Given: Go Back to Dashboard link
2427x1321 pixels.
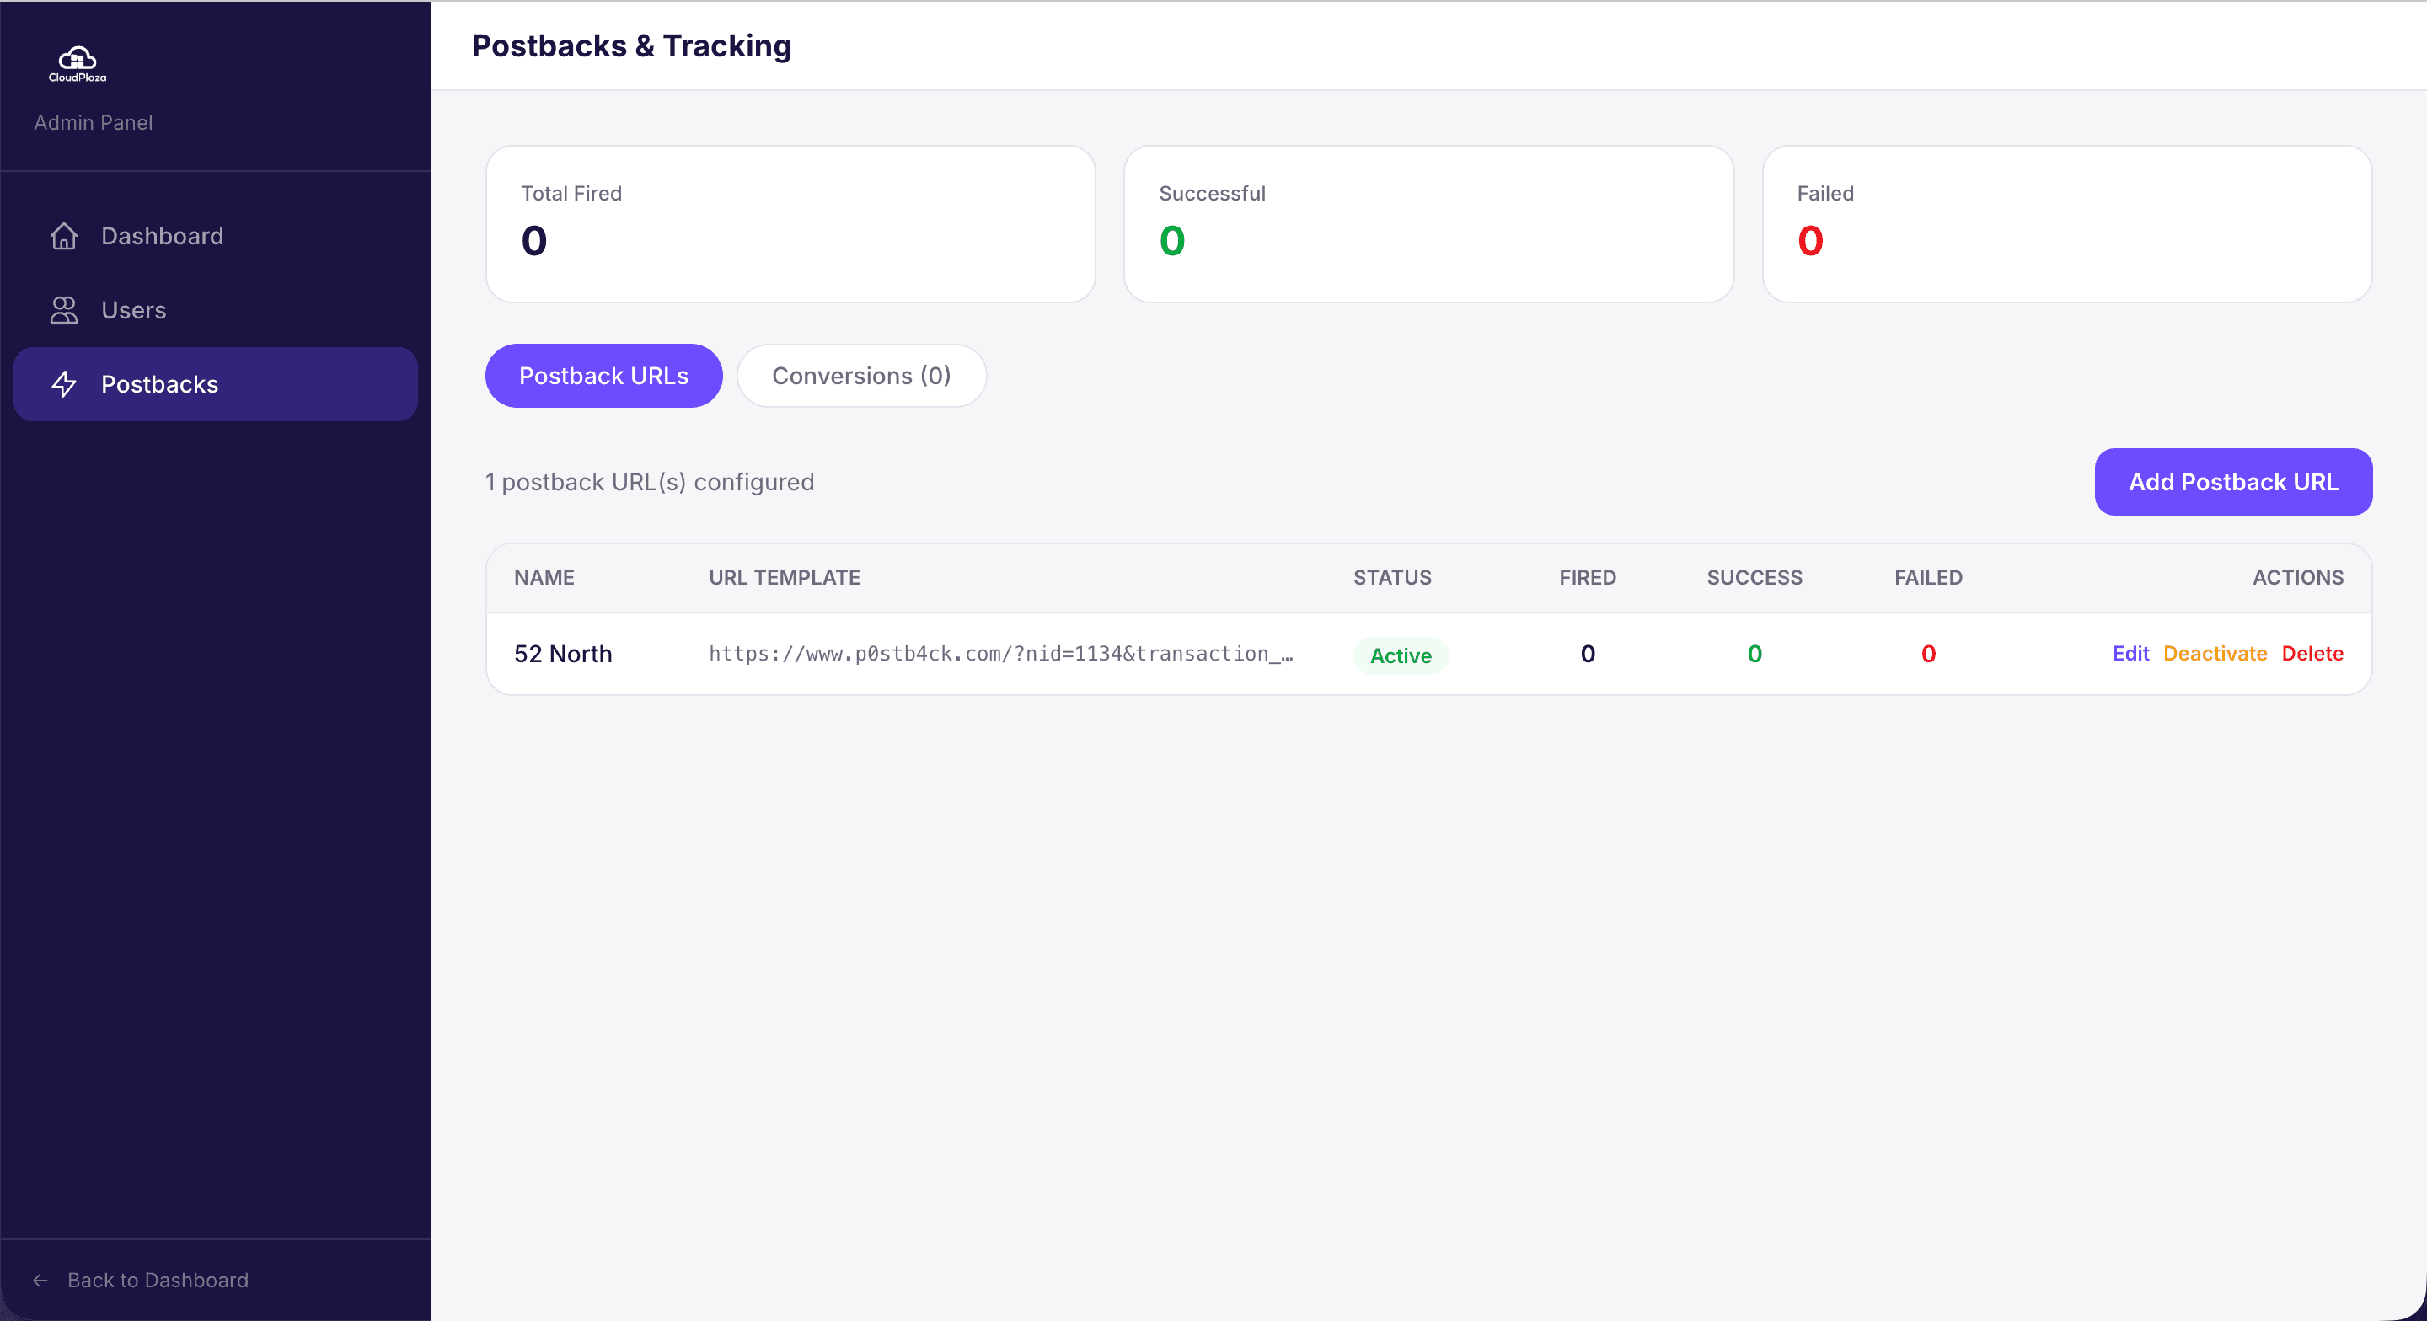Looking at the screenshot, I should (x=142, y=1281).
